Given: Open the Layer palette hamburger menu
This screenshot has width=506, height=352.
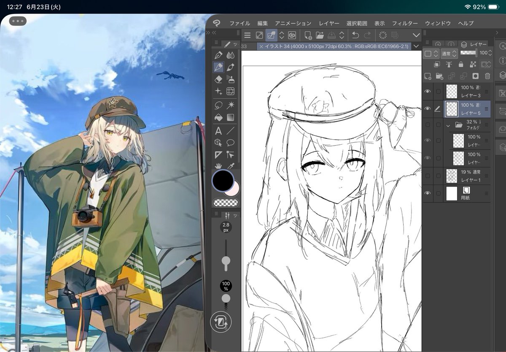Looking at the screenshot, I should [428, 43].
